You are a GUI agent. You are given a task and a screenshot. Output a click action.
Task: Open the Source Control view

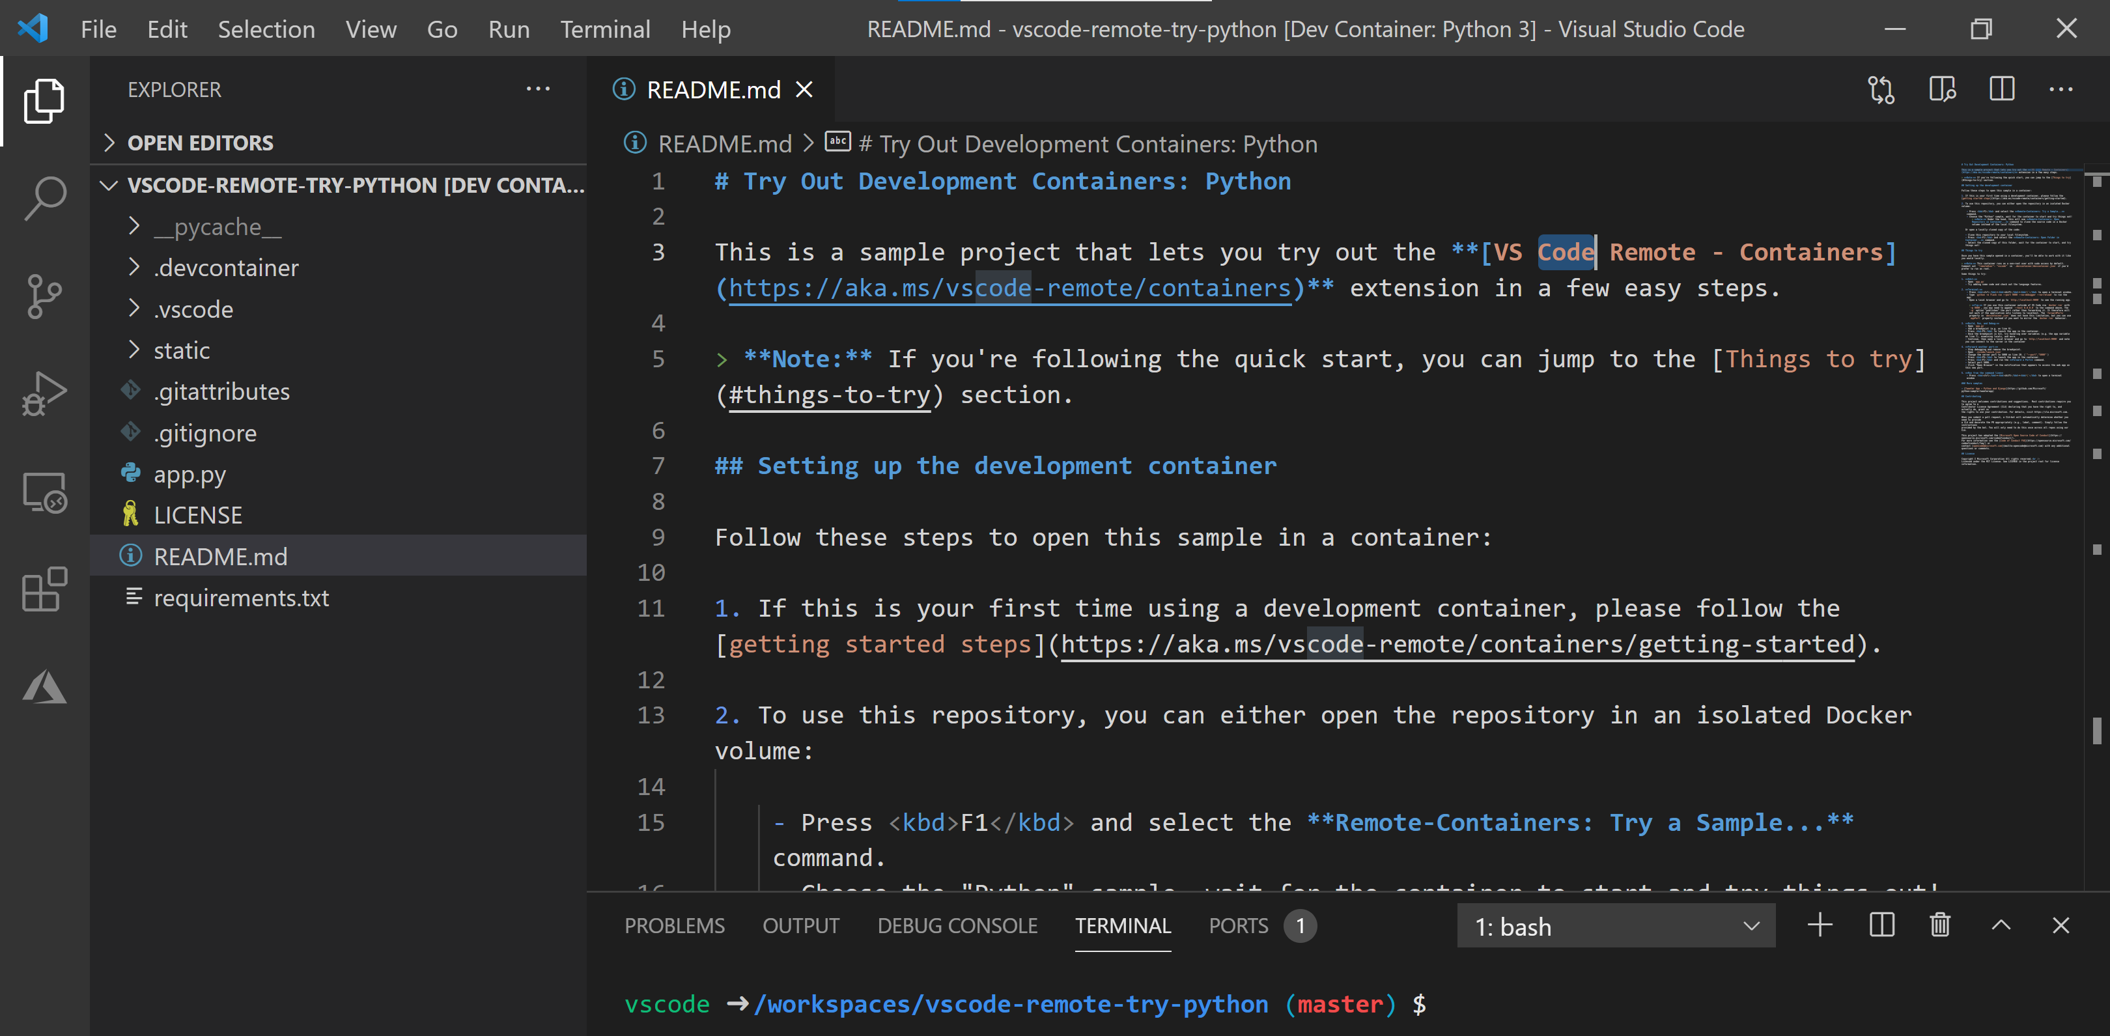click(x=44, y=296)
